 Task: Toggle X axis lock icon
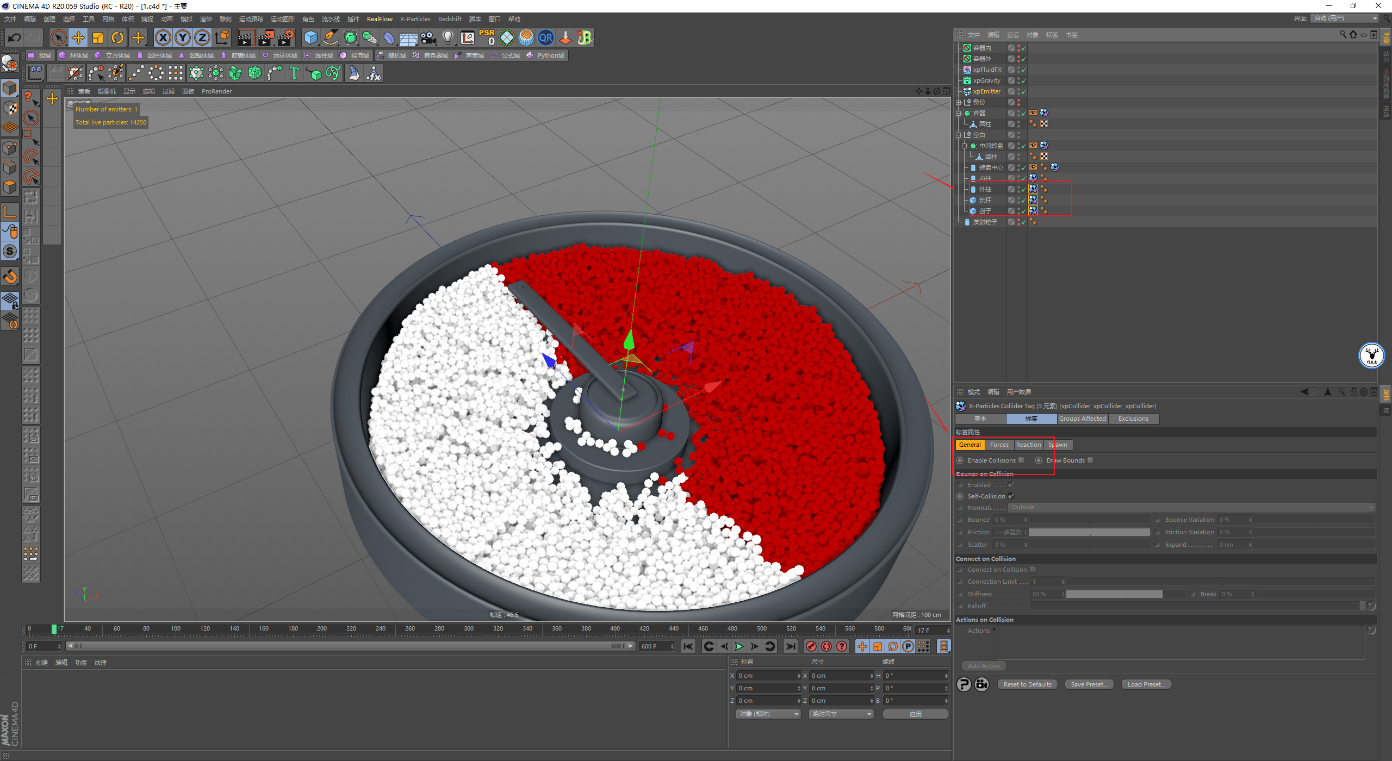(x=163, y=38)
